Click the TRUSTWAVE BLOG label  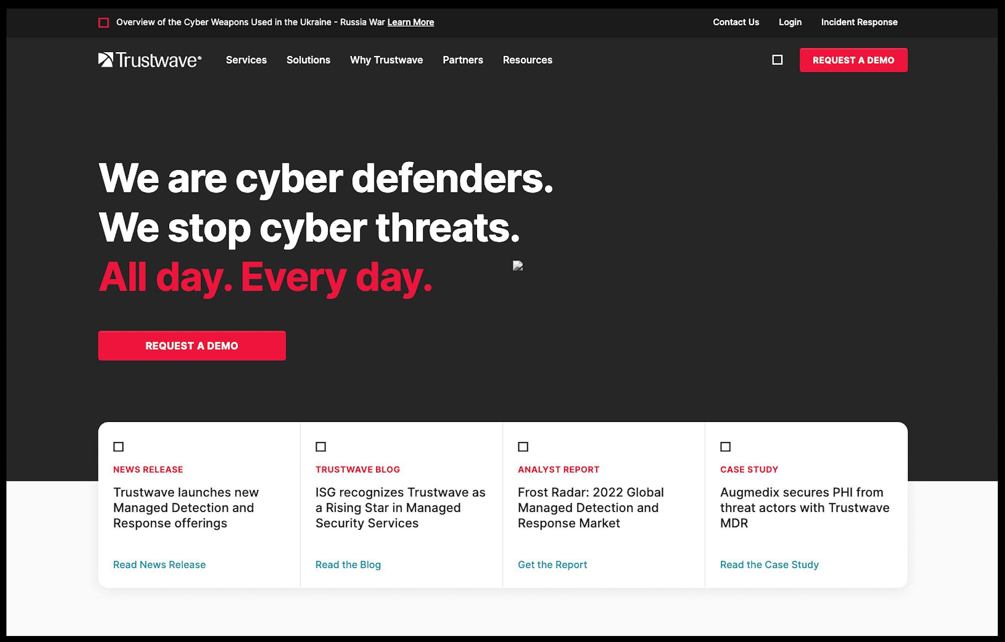358,469
